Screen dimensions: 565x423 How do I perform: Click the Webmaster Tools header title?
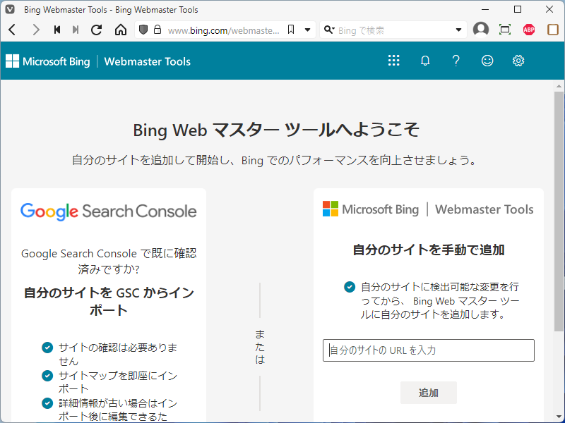click(148, 61)
